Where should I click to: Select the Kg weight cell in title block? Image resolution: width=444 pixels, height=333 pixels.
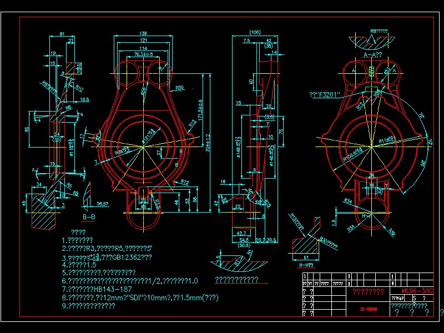397,297
